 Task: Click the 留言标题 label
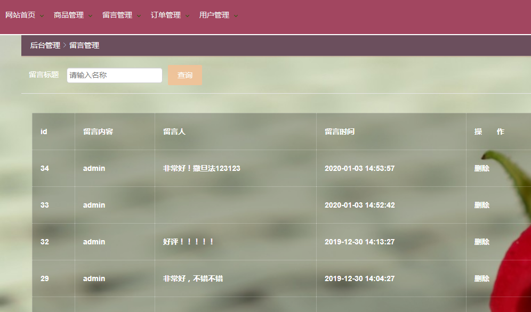pos(44,75)
